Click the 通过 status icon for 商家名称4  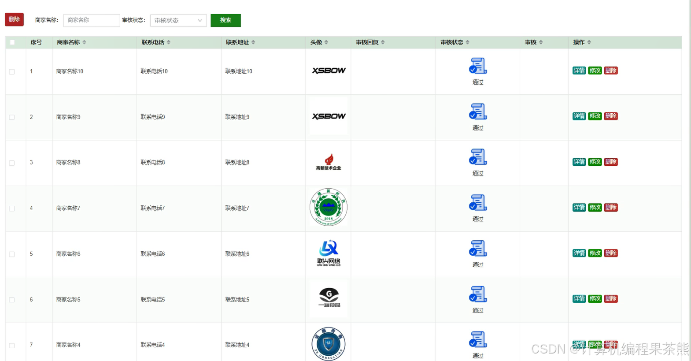478,340
